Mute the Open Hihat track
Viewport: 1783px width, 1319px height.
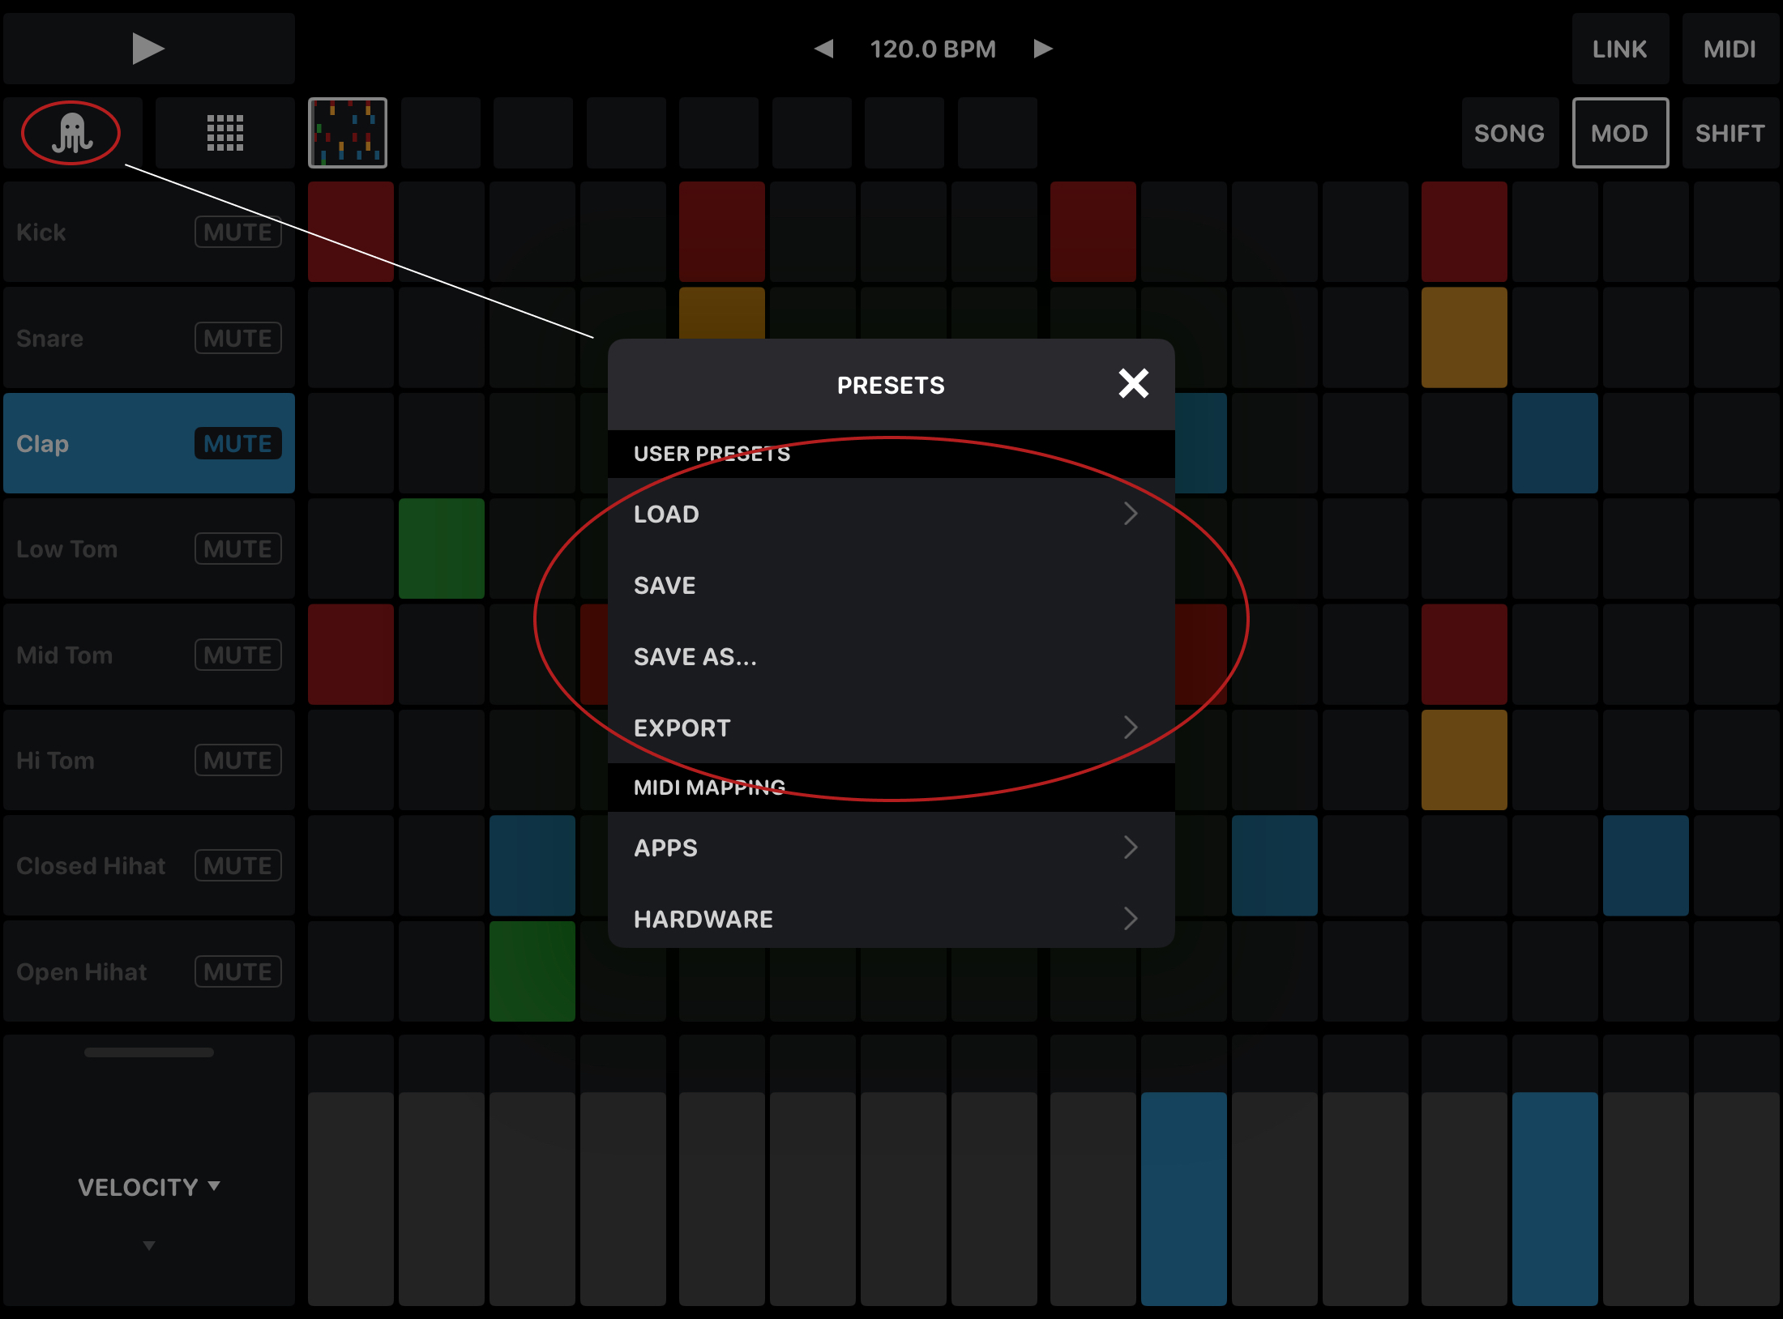click(237, 971)
